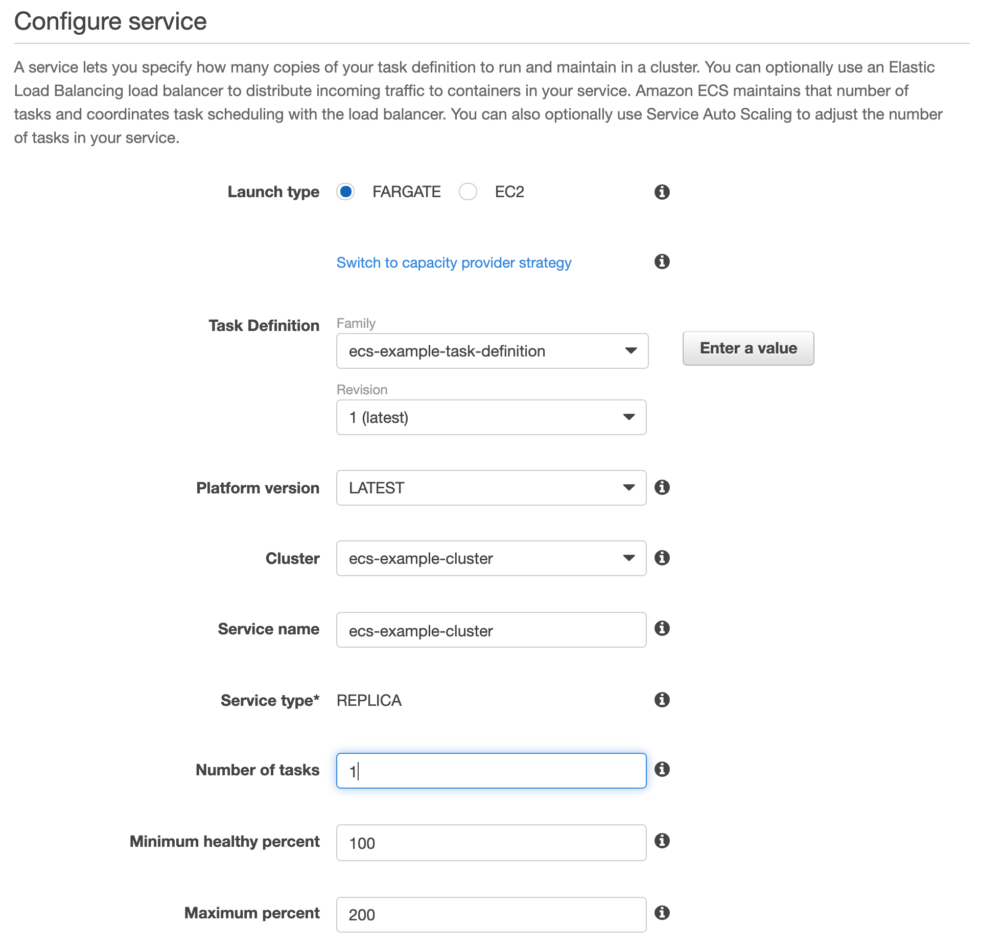981x950 pixels.
Task: Open the Cluster selection dropdown
Action: [491, 558]
